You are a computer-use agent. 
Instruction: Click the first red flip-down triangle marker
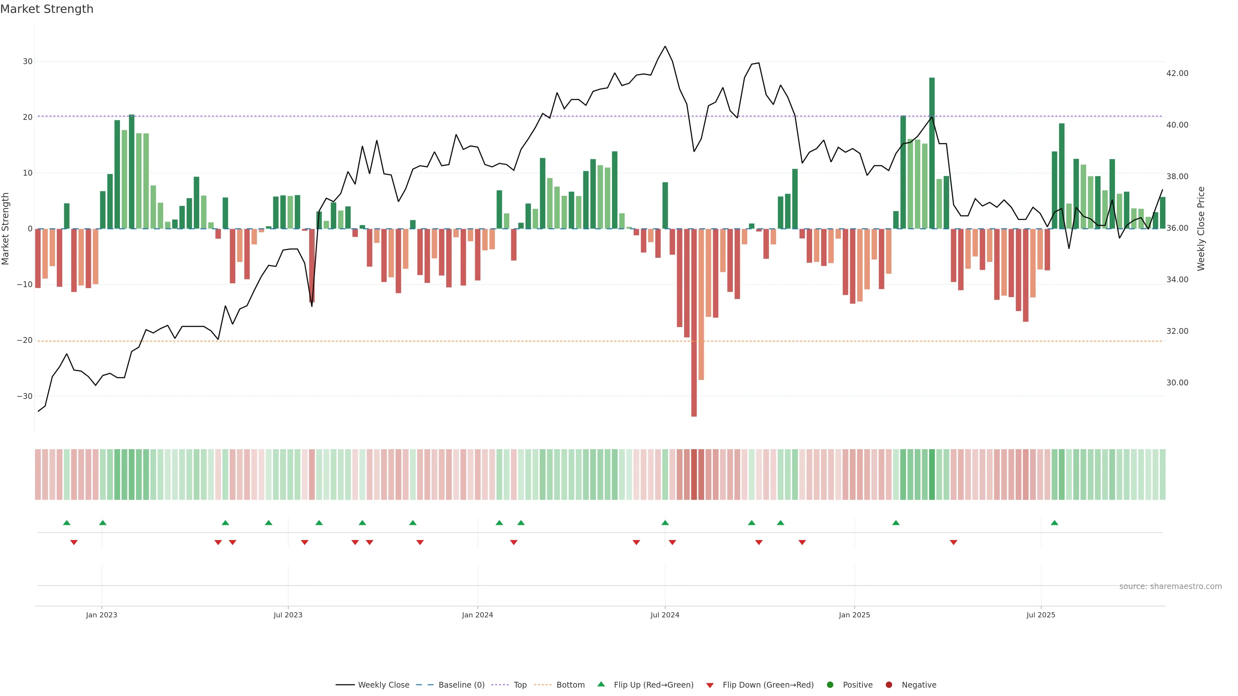pos(74,542)
